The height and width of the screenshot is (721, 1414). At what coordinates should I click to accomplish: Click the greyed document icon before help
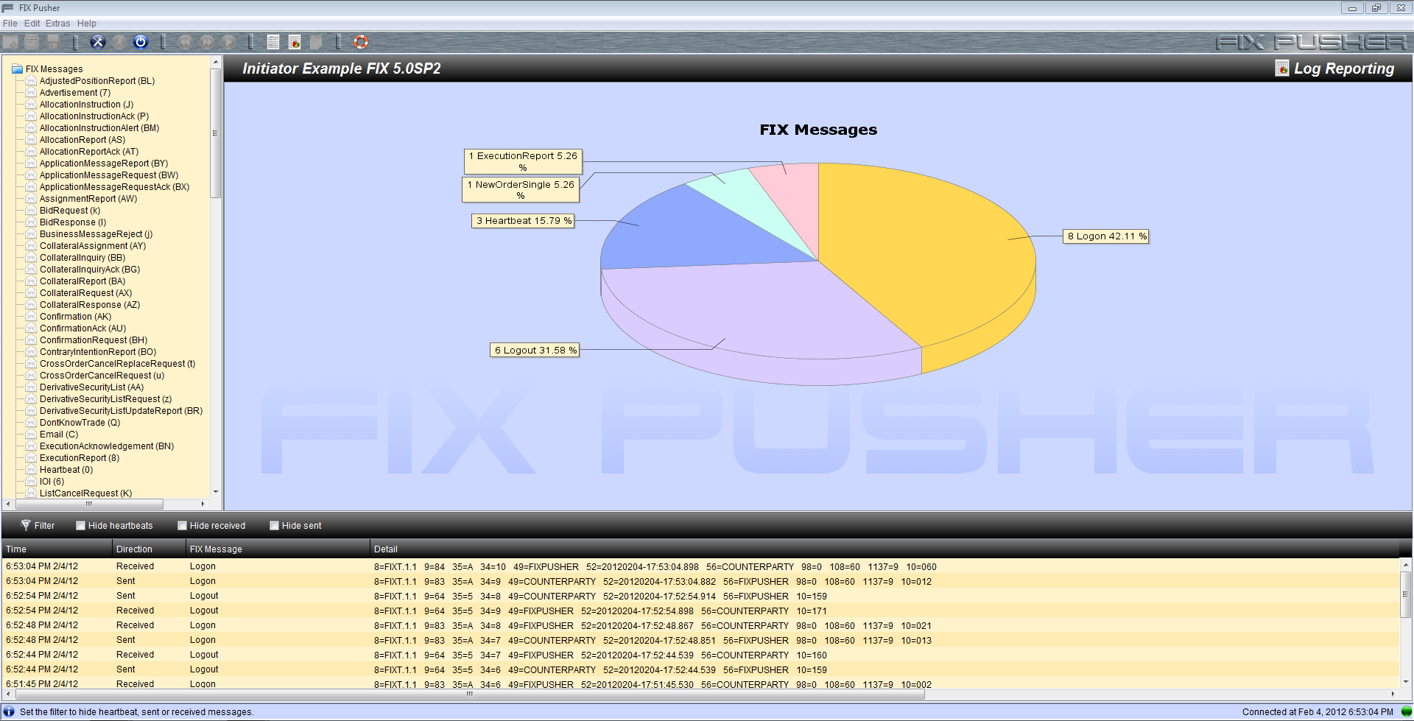pyautogui.click(x=316, y=42)
